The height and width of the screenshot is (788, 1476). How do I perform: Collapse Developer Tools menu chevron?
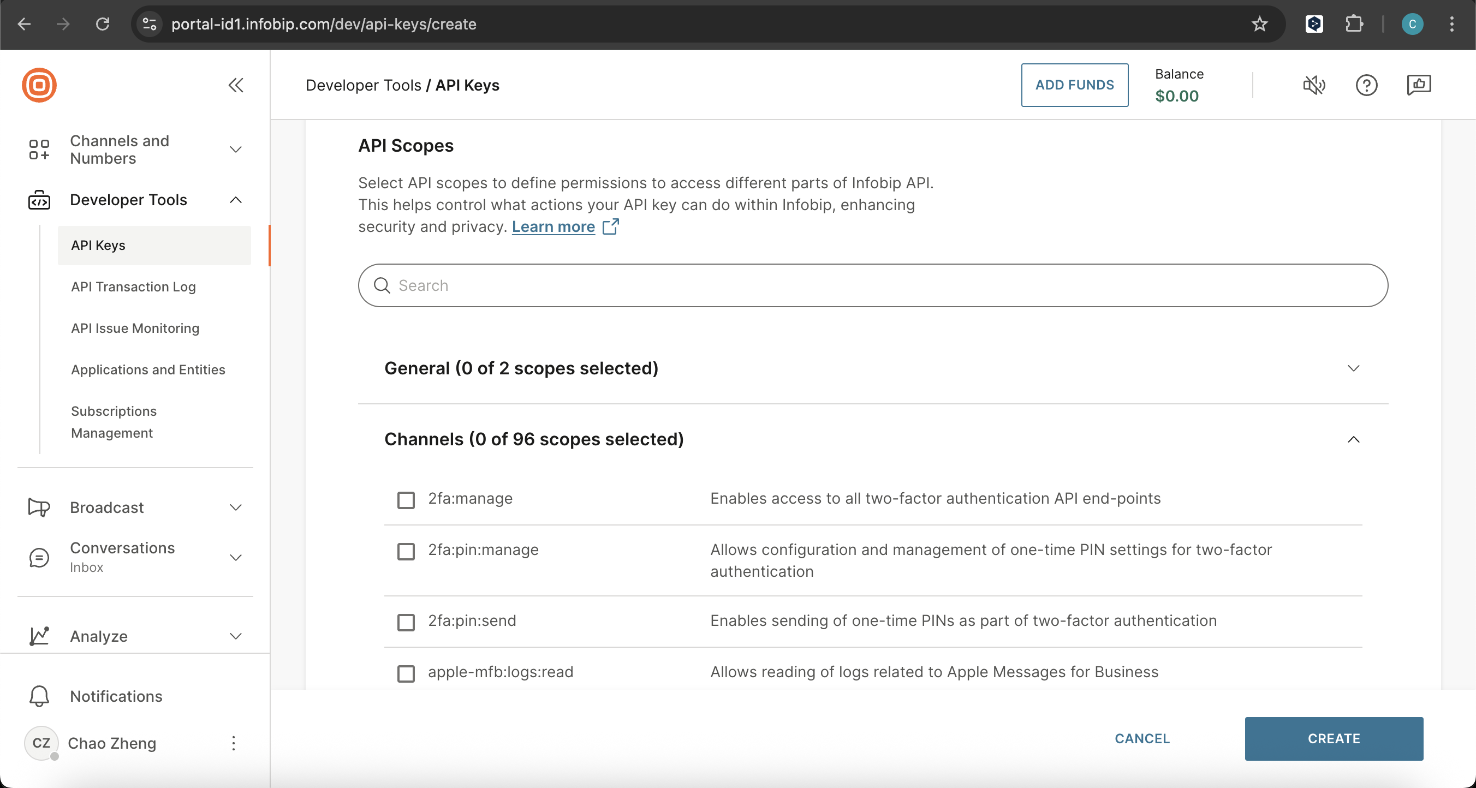[235, 200]
